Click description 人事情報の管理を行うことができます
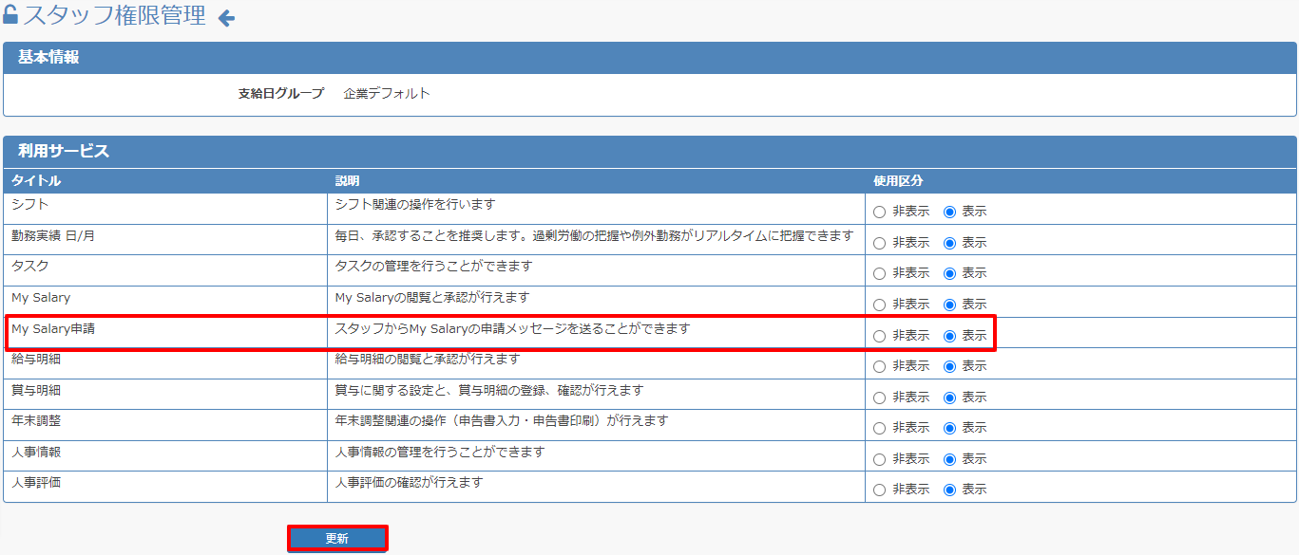The image size is (1299, 555). 440,452
